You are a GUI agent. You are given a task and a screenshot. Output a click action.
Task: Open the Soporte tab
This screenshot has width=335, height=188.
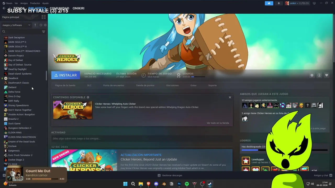pos(212,85)
